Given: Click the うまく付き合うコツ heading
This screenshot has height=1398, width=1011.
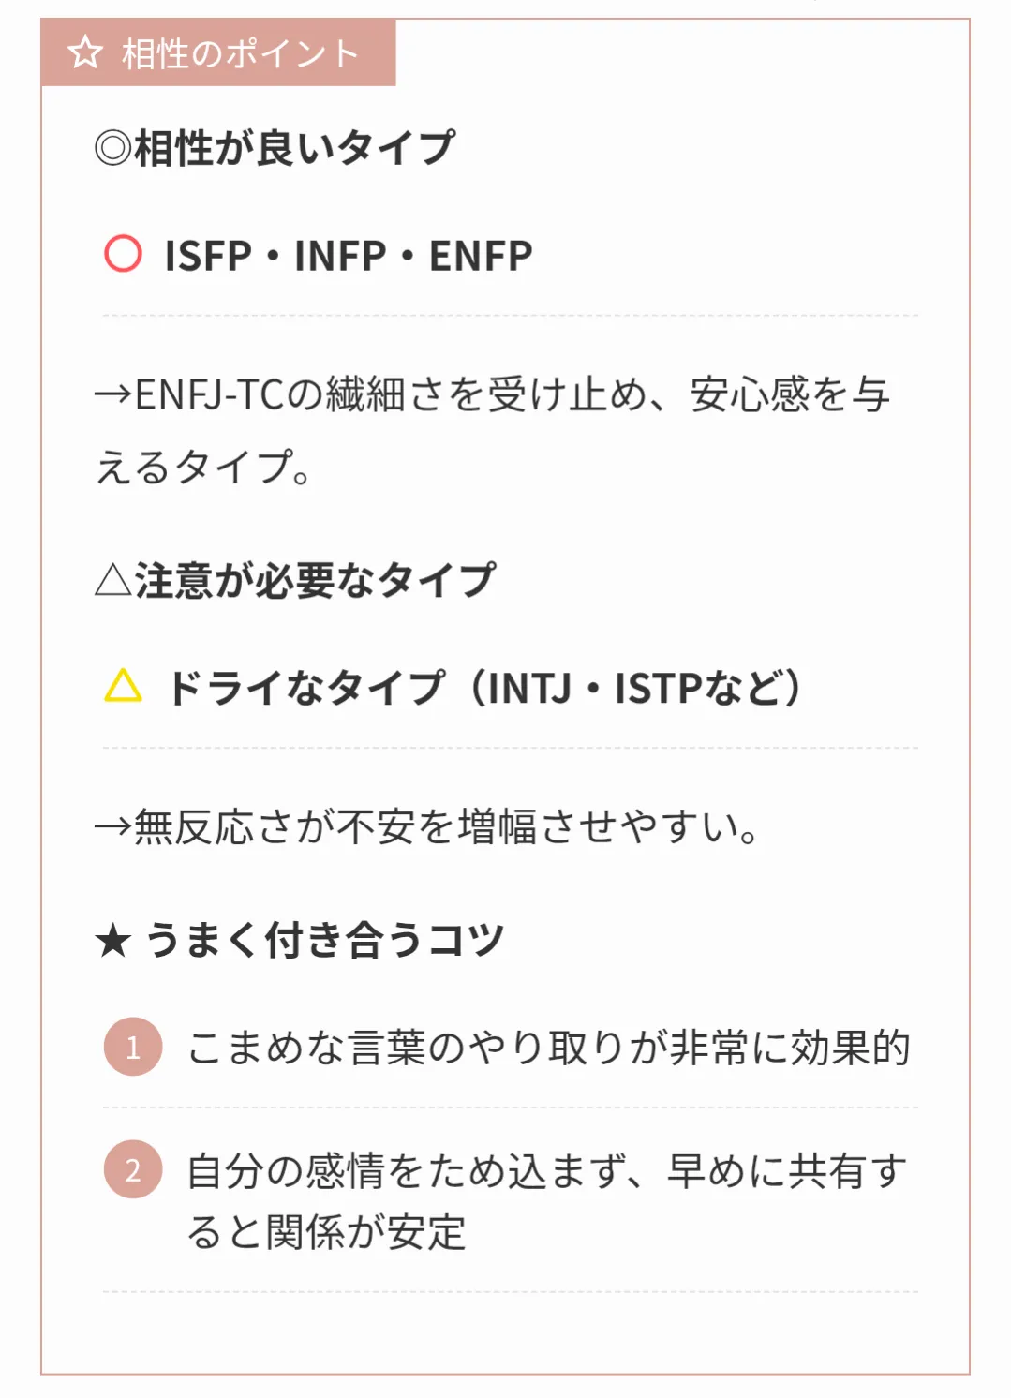Looking at the screenshot, I should click(x=324, y=940).
